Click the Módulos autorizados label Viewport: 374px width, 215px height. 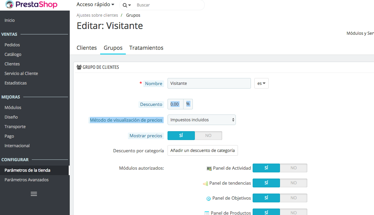pyautogui.click(x=142, y=168)
